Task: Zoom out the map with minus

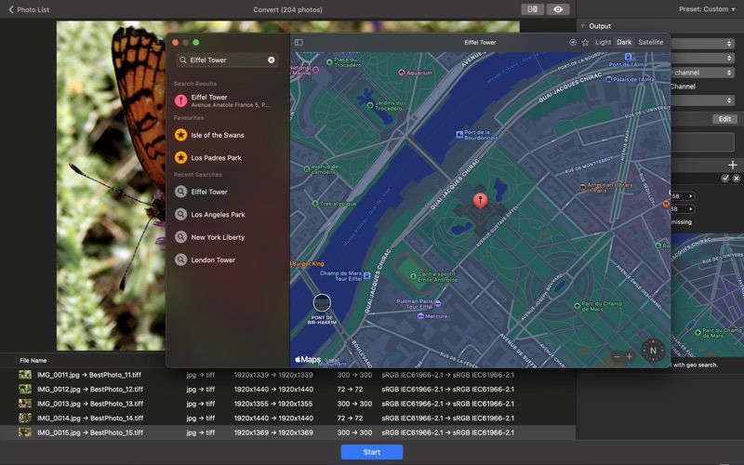Action: pos(617,356)
